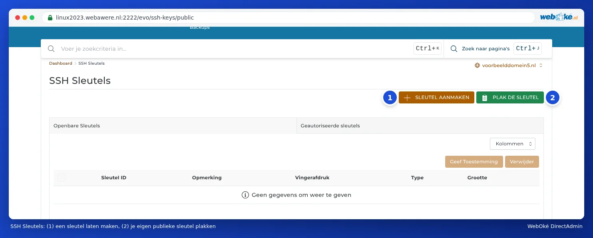The width and height of the screenshot is (593, 238).
Task: Click the Geen gegevens om weer te geven text
Action: point(301,195)
